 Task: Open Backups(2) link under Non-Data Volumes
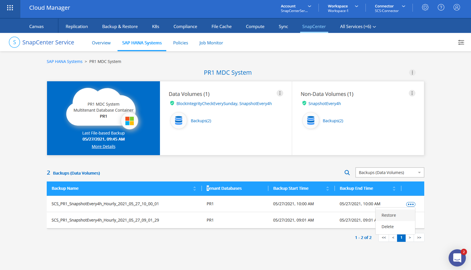tap(333, 121)
